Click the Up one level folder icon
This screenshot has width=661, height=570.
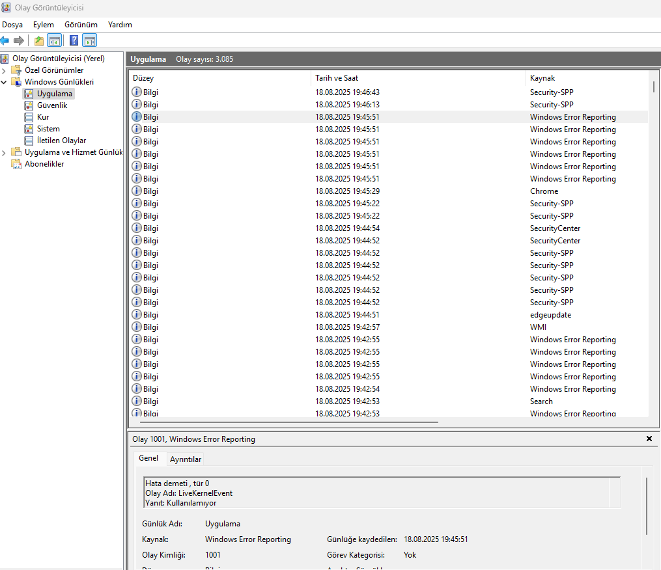point(39,40)
